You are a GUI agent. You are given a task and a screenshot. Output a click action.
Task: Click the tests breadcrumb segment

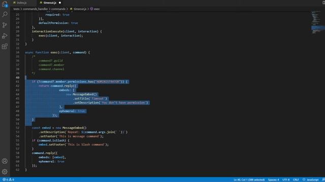16,9
